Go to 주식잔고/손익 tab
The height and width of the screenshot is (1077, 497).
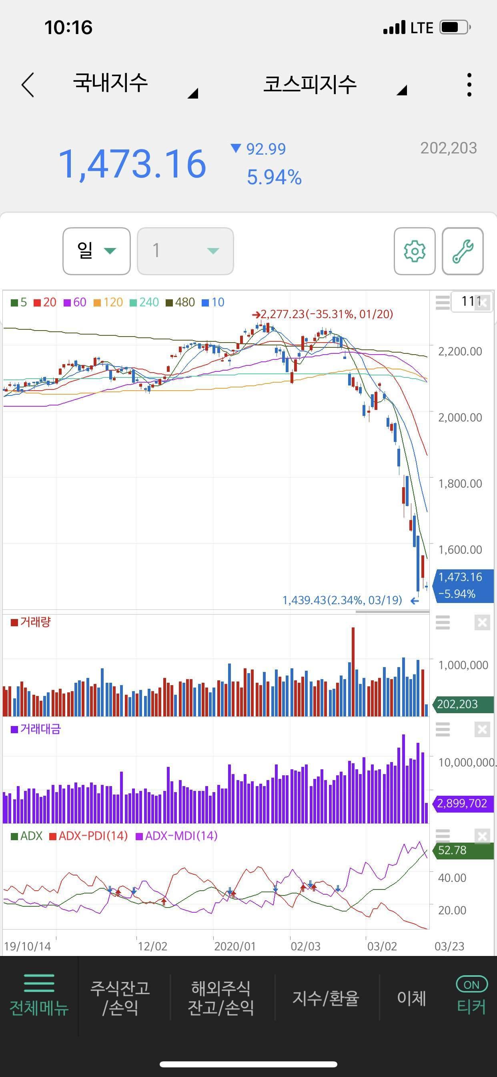pos(120,998)
